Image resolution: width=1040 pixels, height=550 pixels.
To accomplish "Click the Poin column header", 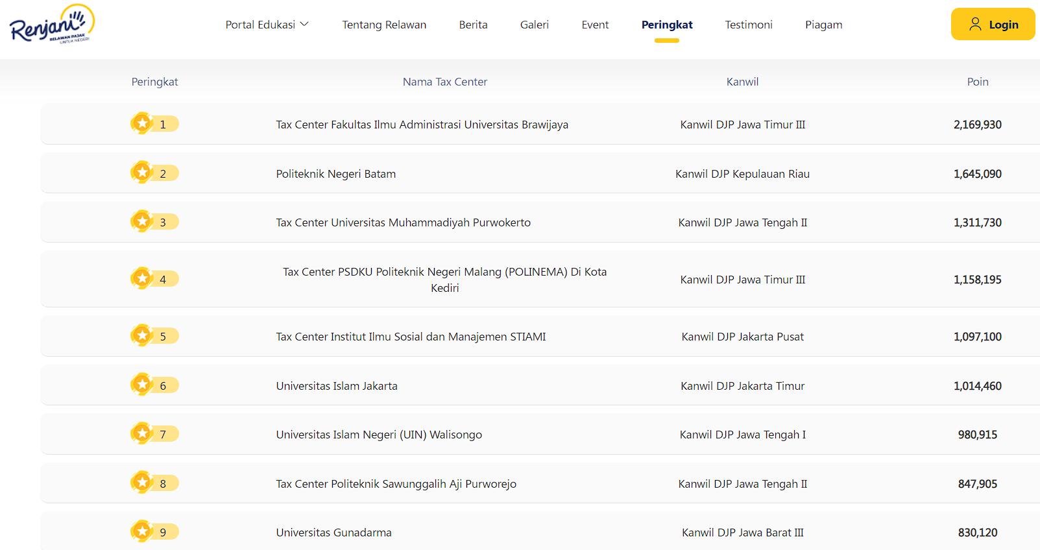I will click(978, 82).
